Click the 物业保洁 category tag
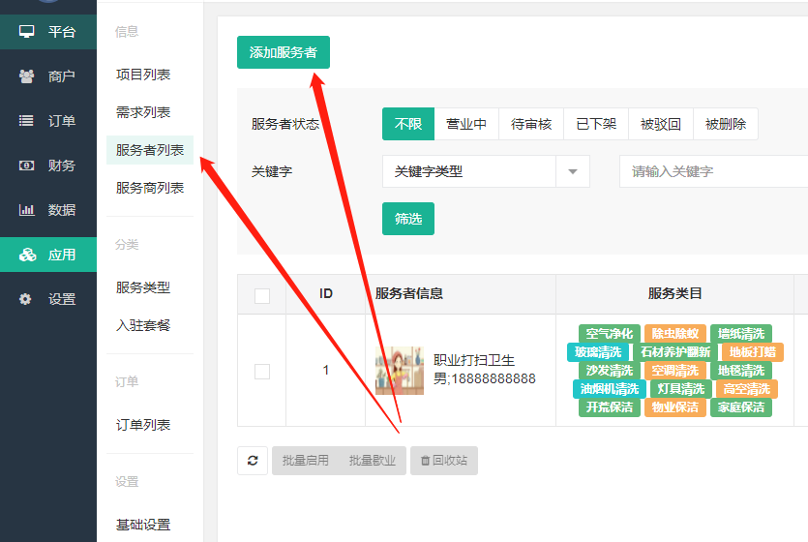808x542 pixels. pos(675,407)
